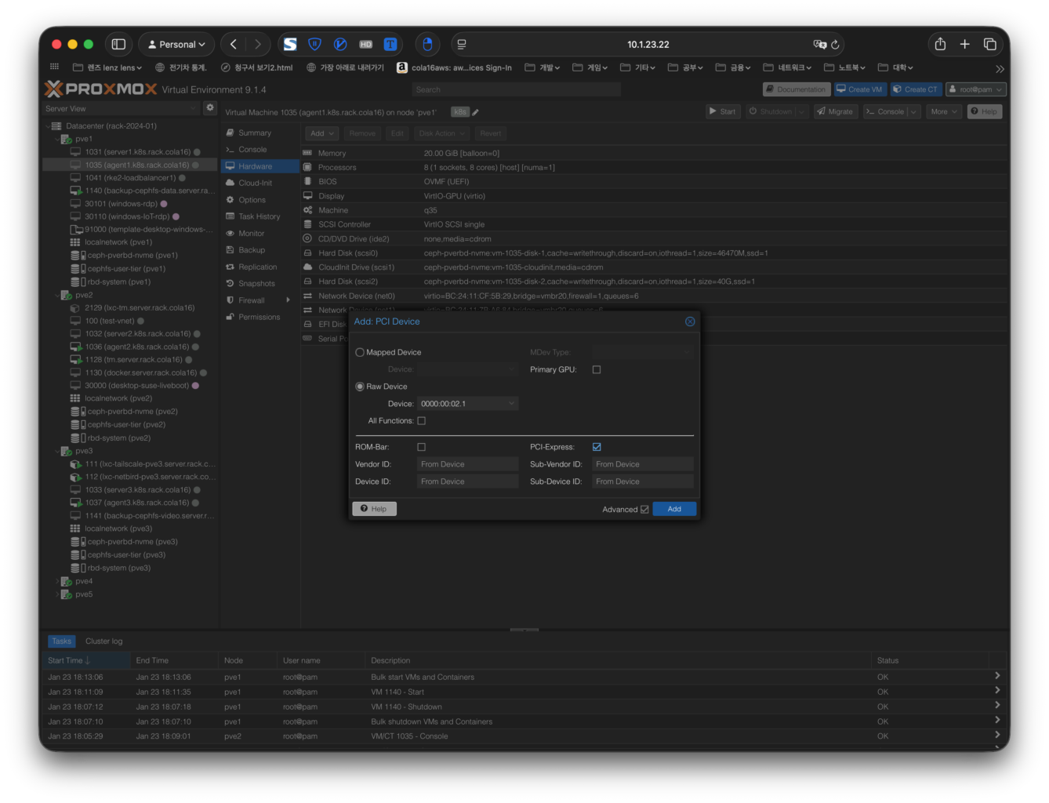Open the Snapshots menu item

pyautogui.click(x=256, y=284)
